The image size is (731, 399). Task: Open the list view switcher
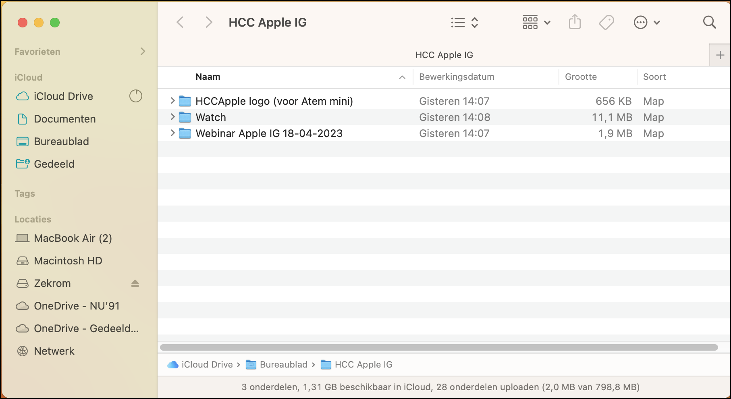(x=465, y=23)
